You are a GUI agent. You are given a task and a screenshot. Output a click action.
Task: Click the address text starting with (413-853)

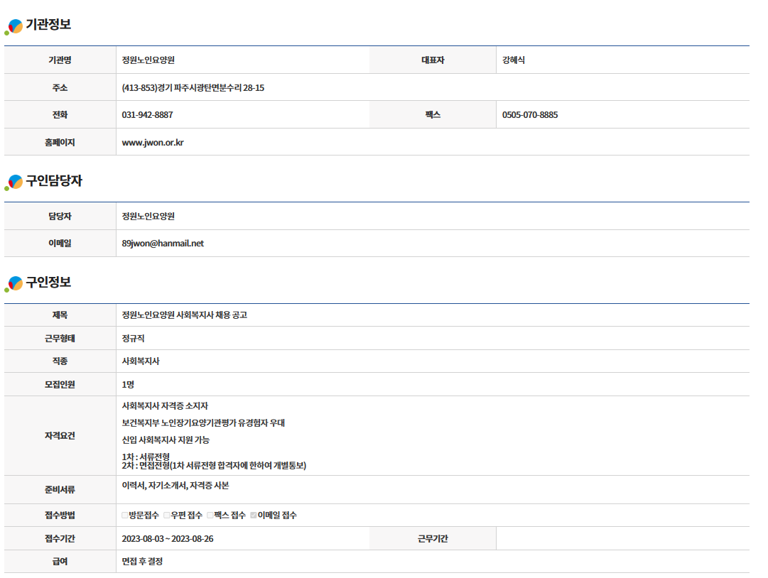click(x=193, y=87)
